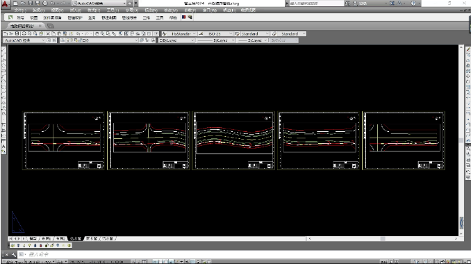Open the command line wrench customize icon
This screenshot has width=471, height=264.
point(13,255)
